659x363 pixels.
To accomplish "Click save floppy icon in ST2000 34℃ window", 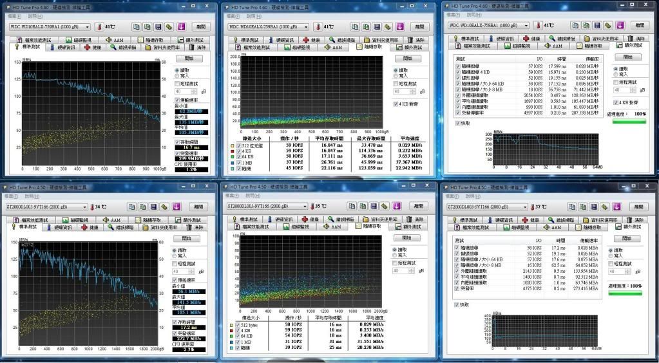I will (x=153, y=207).
